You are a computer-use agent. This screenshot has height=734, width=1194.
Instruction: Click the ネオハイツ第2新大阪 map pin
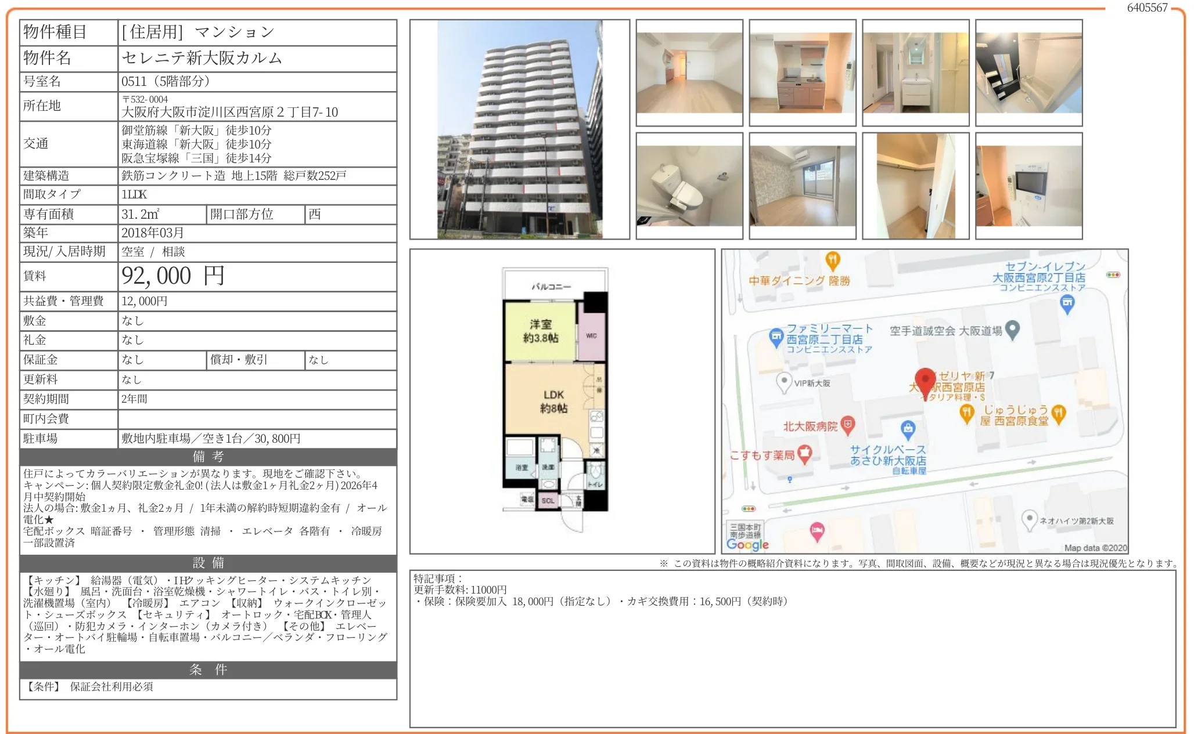point(1029,519)
